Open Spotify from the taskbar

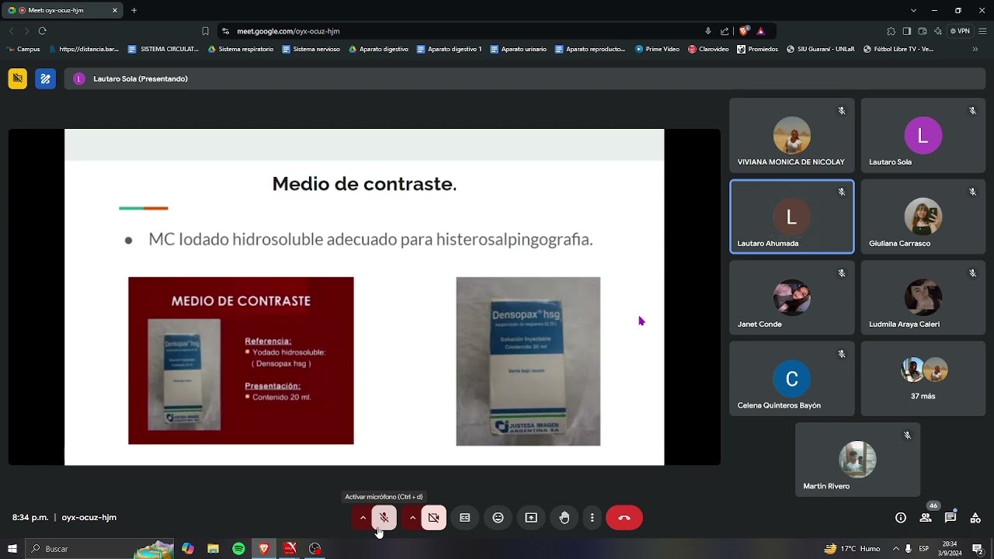pyautogui.click(x=238, y=549)
